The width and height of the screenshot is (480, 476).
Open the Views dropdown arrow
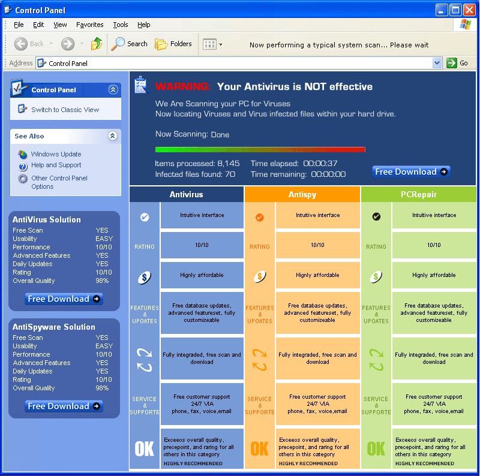coord(220,45)
